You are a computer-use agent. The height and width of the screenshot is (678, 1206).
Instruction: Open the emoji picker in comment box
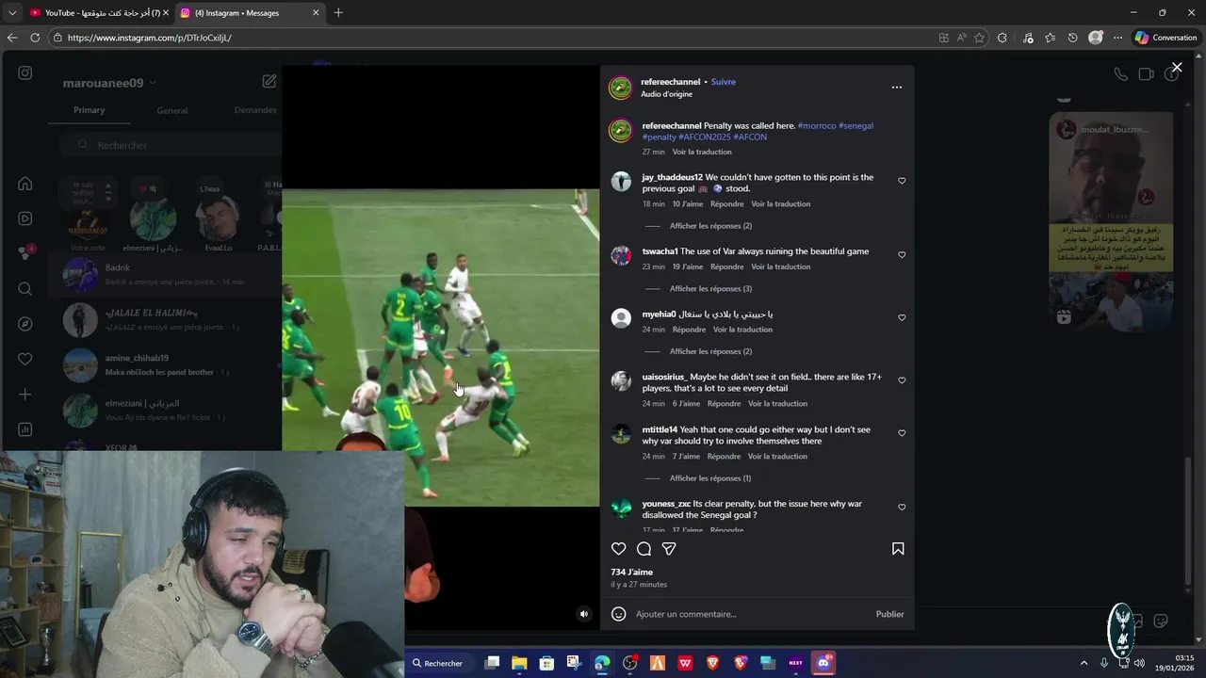[x=618, y=614]
